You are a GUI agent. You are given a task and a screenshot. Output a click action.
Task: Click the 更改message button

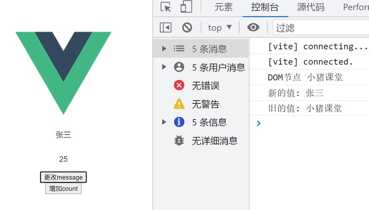pos(63,177)
